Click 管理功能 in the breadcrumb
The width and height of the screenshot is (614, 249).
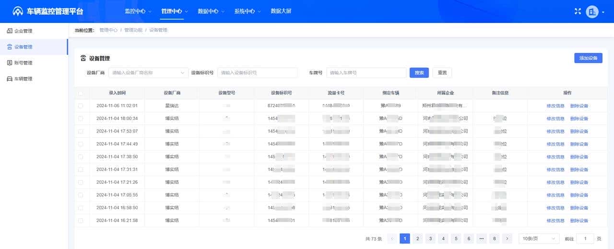click(133, 30)
